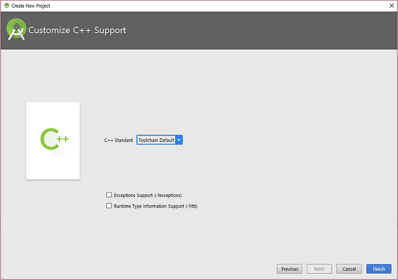Cancel the new project wizard

pyautogui.click(x=349, y=269)
